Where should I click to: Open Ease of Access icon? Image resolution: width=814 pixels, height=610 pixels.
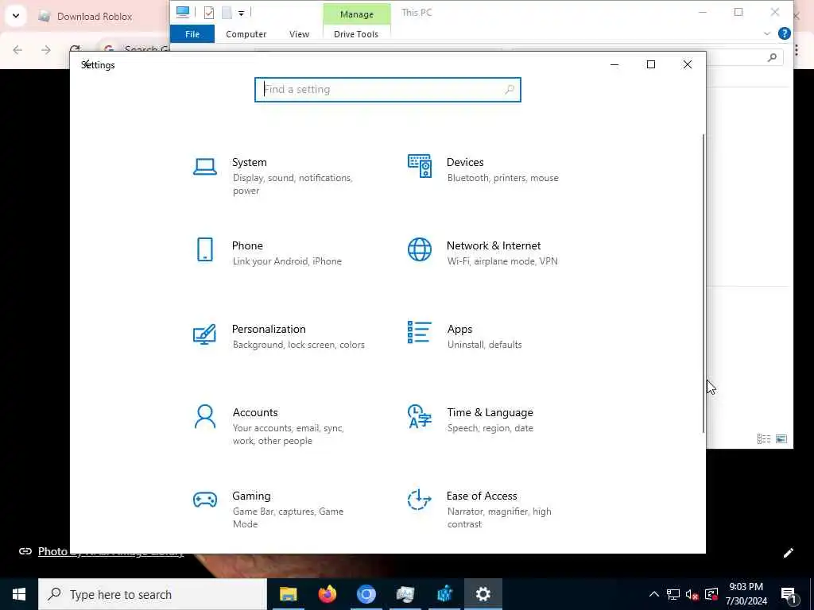point(419,500)
